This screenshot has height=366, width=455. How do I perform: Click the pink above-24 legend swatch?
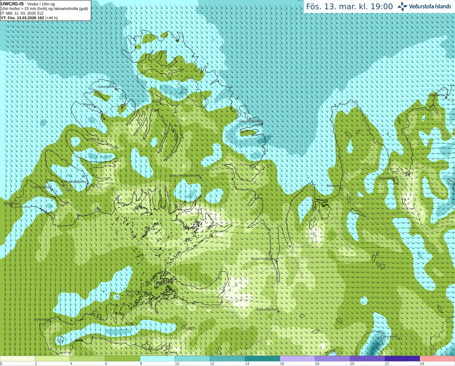pyautogui.click(x=438, y=359)
